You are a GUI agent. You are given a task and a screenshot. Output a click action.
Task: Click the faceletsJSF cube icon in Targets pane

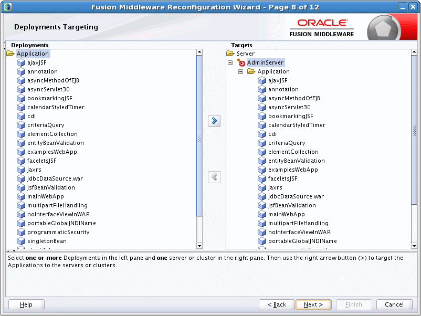pos(262,178)
